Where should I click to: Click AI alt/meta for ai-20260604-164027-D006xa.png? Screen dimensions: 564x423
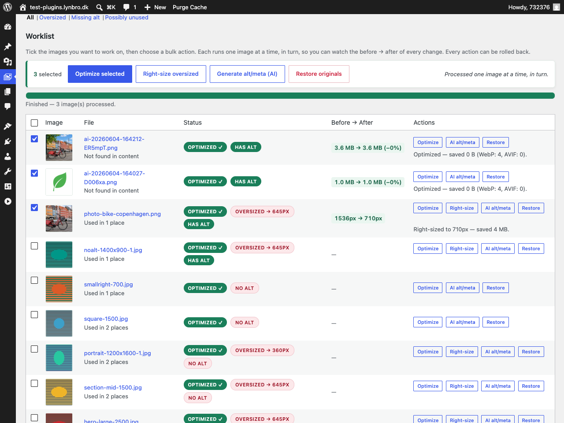pos(463,177)
